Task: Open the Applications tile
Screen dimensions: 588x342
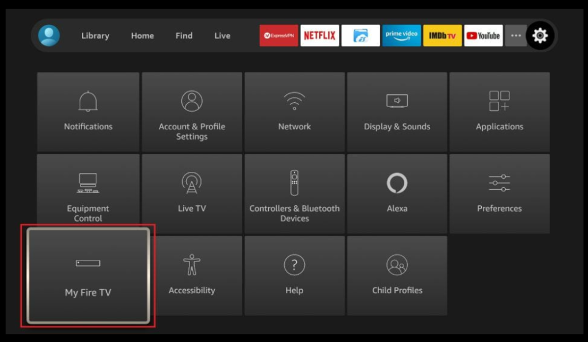Action: click(500, 112)
